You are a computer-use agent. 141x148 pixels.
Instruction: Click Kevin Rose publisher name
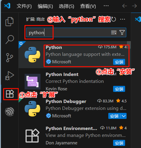(x=56, y=89)
